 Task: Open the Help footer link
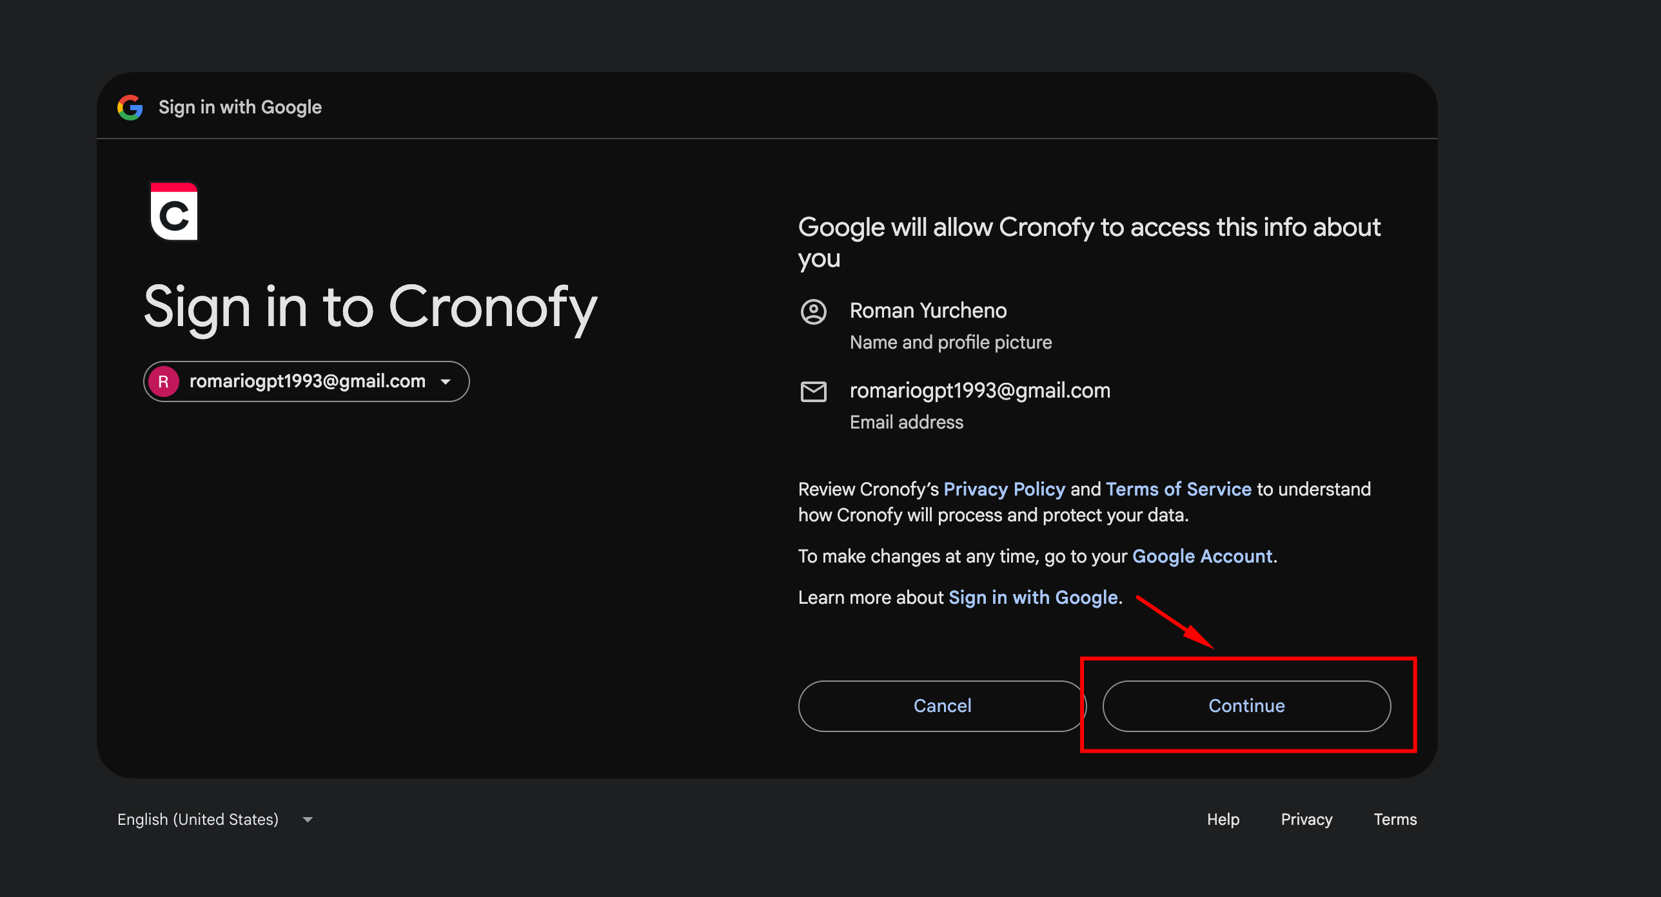point(1223,819)
